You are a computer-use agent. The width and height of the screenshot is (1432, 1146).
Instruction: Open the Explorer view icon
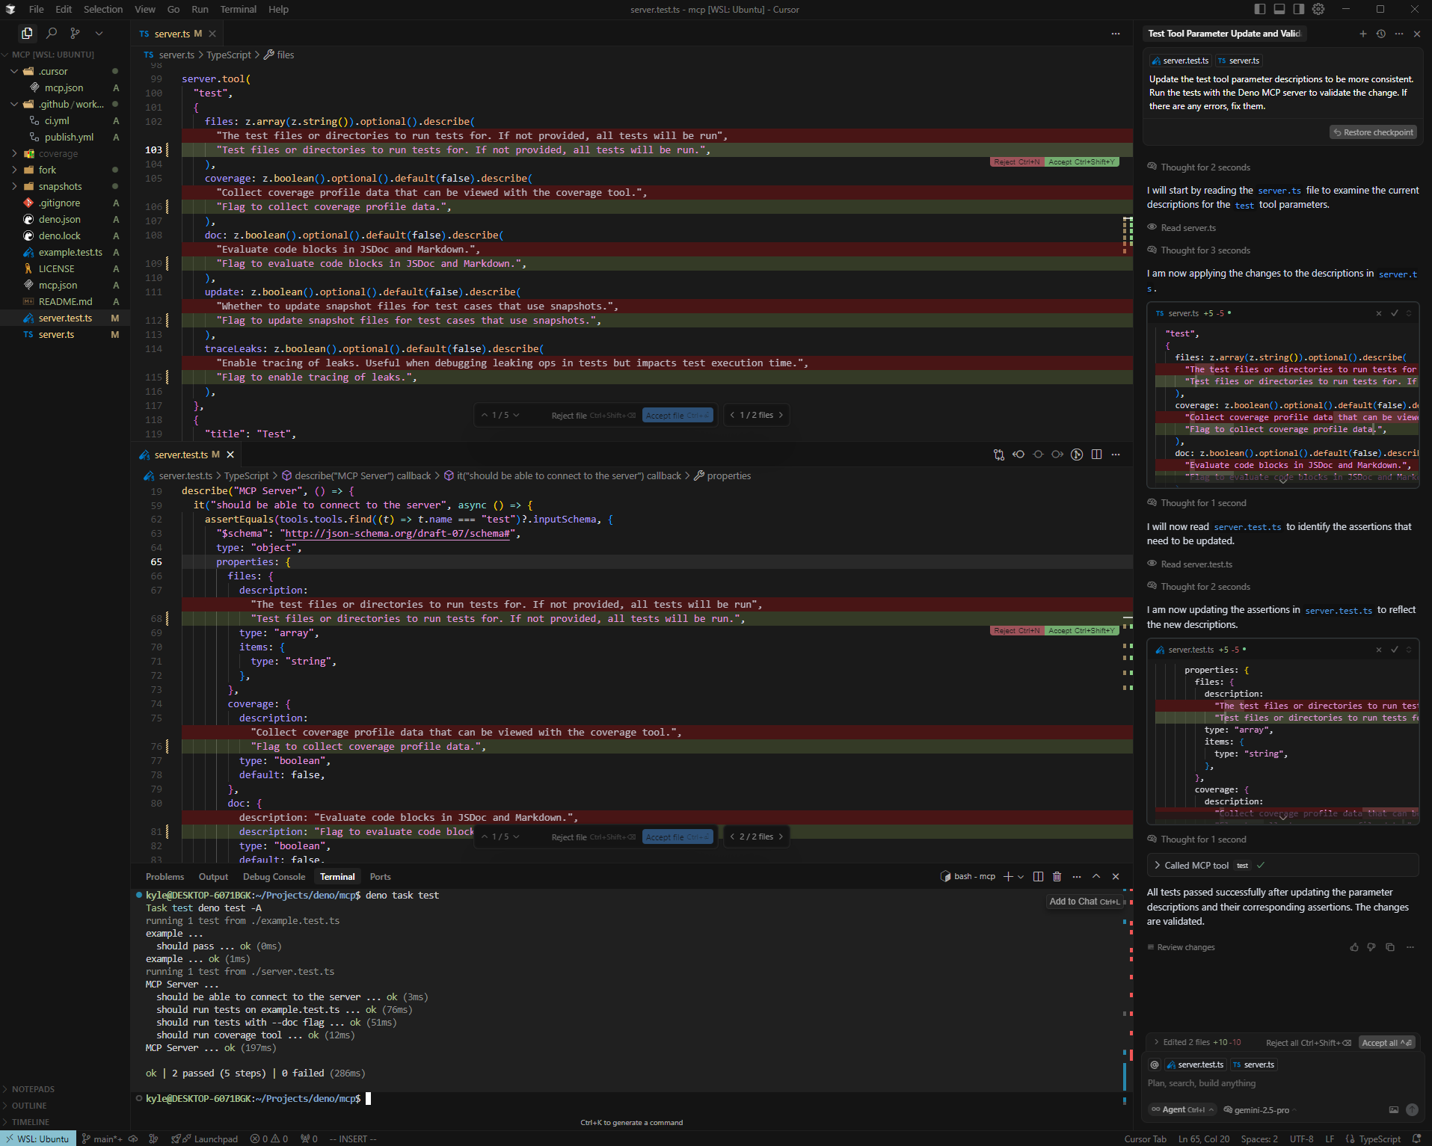[x=27, y=33]
